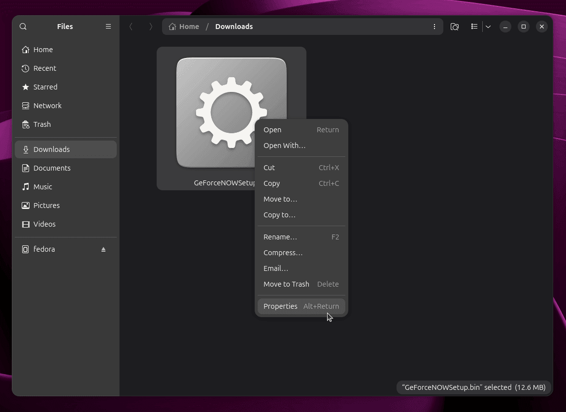Go forward with the right arrow
This screenshot has width=566, height=412.
point(151,27)
